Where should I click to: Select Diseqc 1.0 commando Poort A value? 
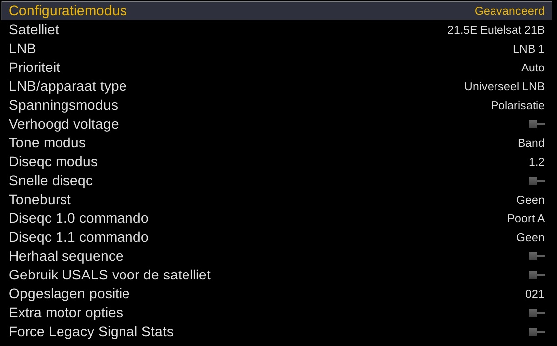526,219
